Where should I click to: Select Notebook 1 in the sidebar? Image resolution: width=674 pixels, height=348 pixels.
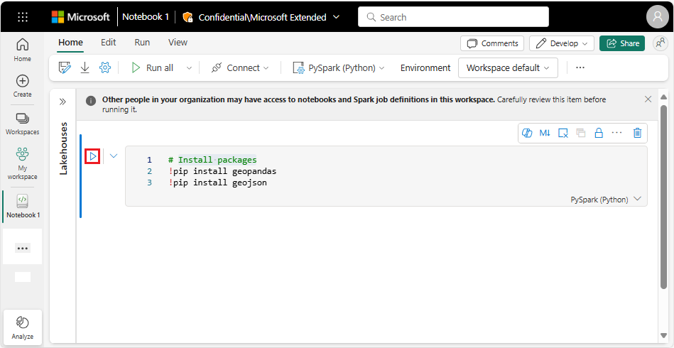click(22, 206)
